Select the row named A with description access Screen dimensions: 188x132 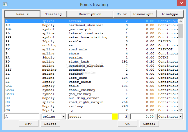(x=92, y=21)
